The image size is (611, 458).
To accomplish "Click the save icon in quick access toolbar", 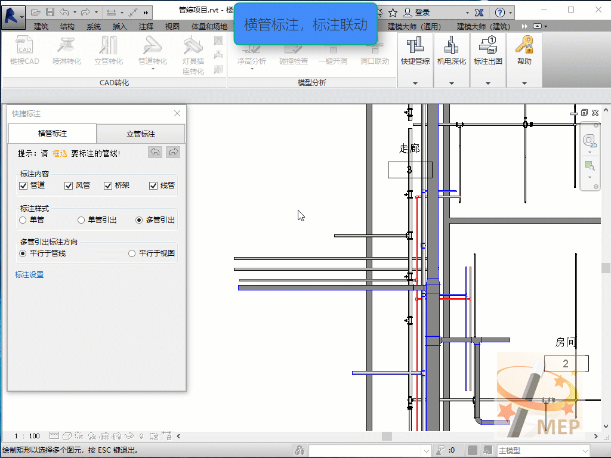I will (x=50, y=12).
